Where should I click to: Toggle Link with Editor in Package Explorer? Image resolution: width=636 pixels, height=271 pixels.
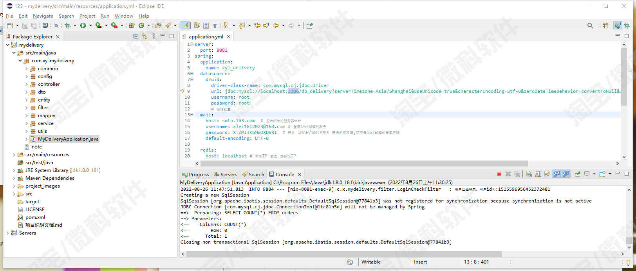pos(145,36)
